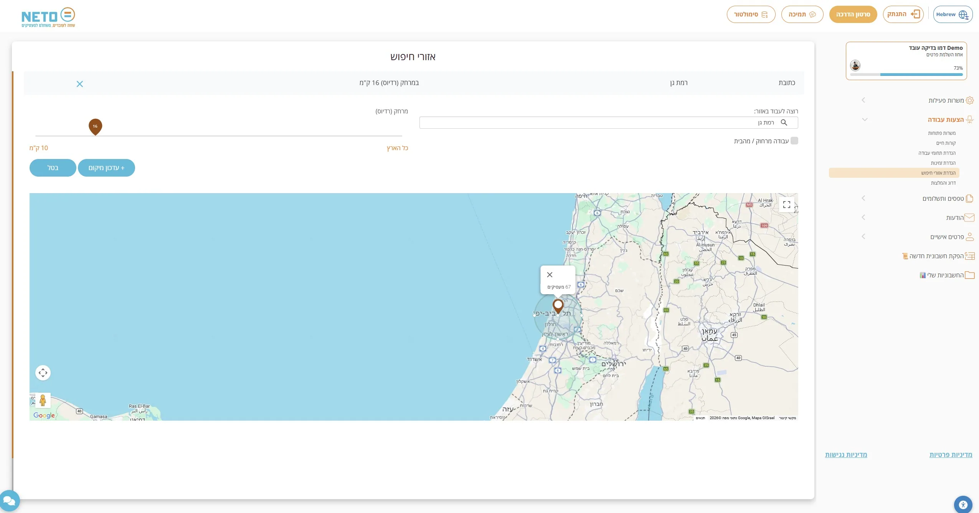Screen dimensions: 979x513
Task: Click the פרטים אישיים person icon
Action: (x=969, y=237)
